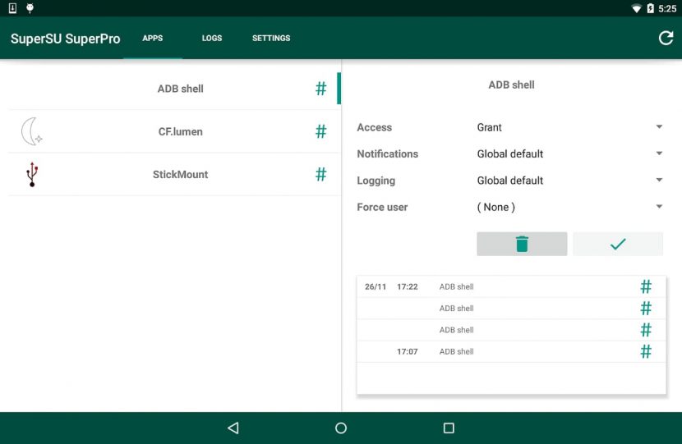The image size is (682, 444).
Task: Select the CF.lumen moon icon
Action: (x=31, y=131)
